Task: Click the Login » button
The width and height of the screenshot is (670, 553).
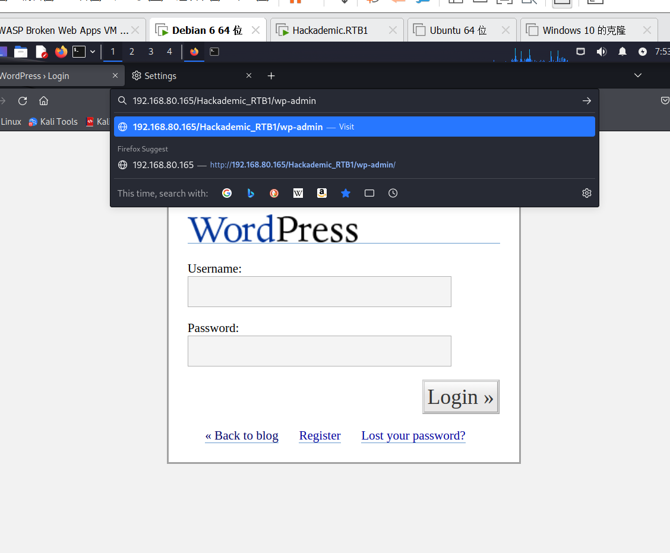Action: tap(461, 397)
